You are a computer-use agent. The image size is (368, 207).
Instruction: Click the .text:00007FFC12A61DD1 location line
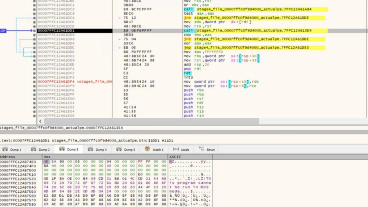pos(87,141)
